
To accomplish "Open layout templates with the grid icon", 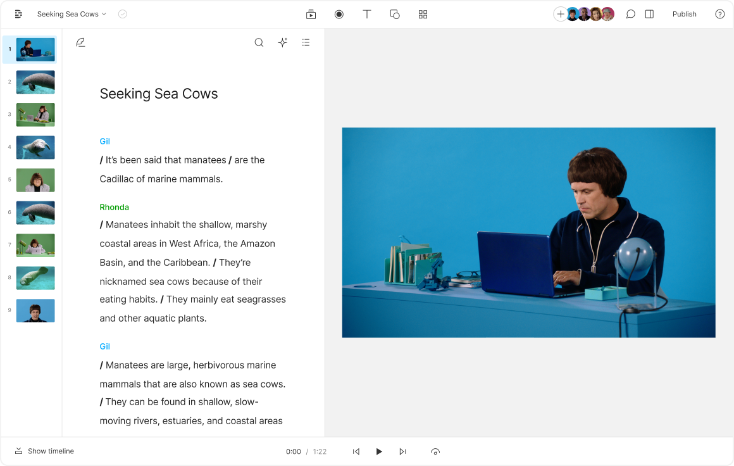I will point(423,14).
